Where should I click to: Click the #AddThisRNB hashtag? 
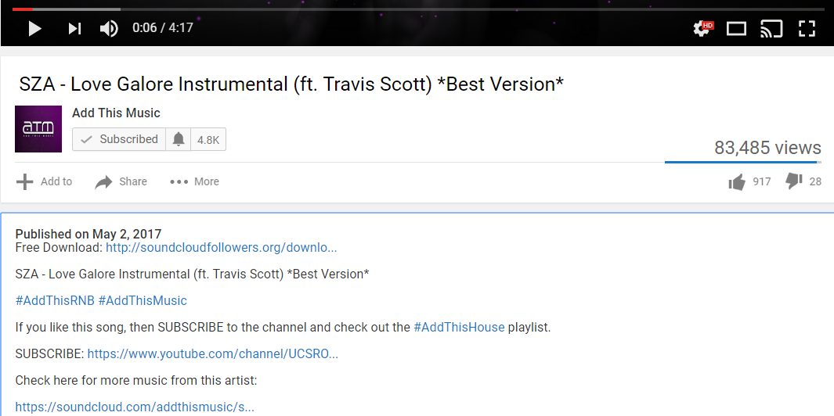pyautogui.click(x=55, y=301)
